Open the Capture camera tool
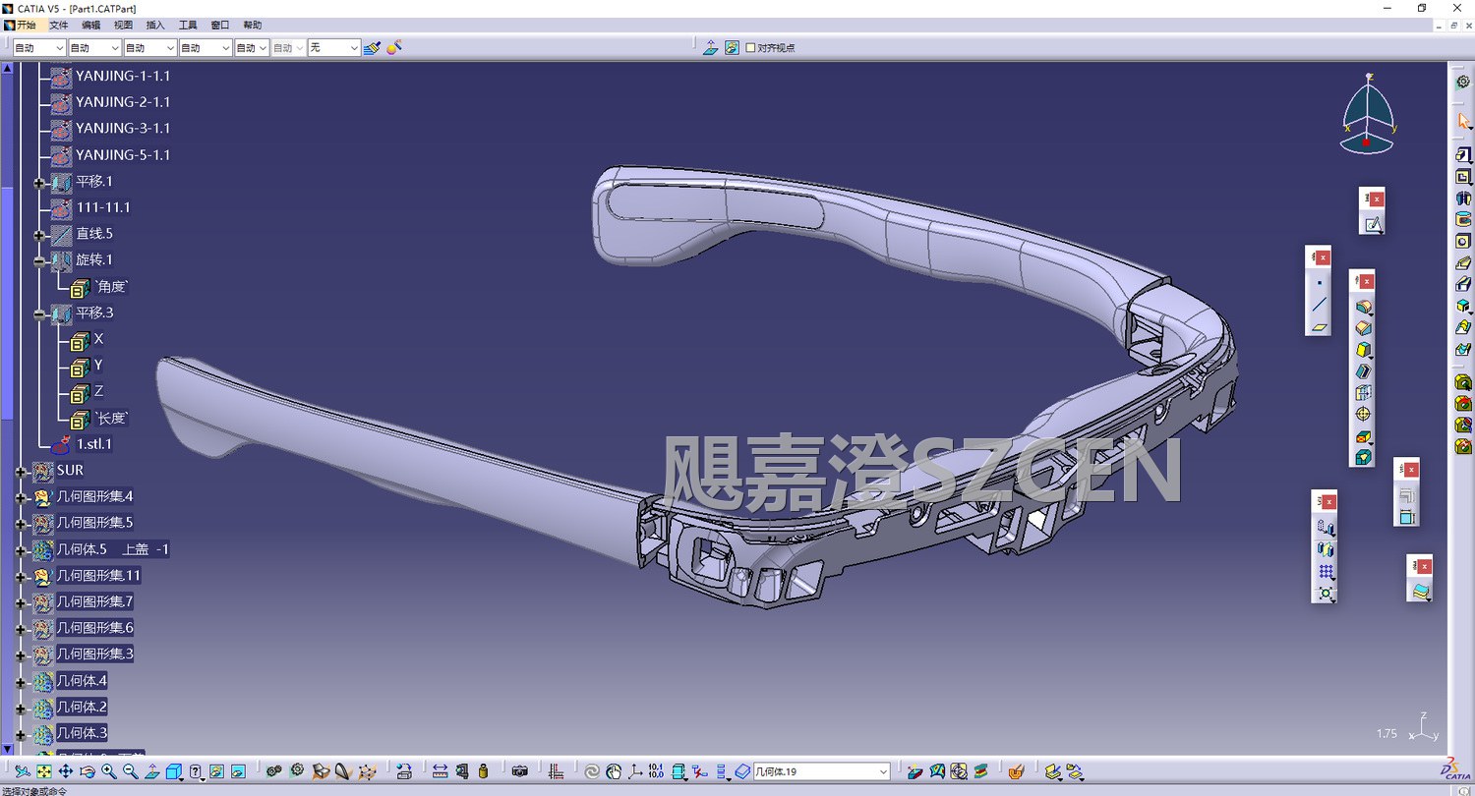 coord(520,771)
